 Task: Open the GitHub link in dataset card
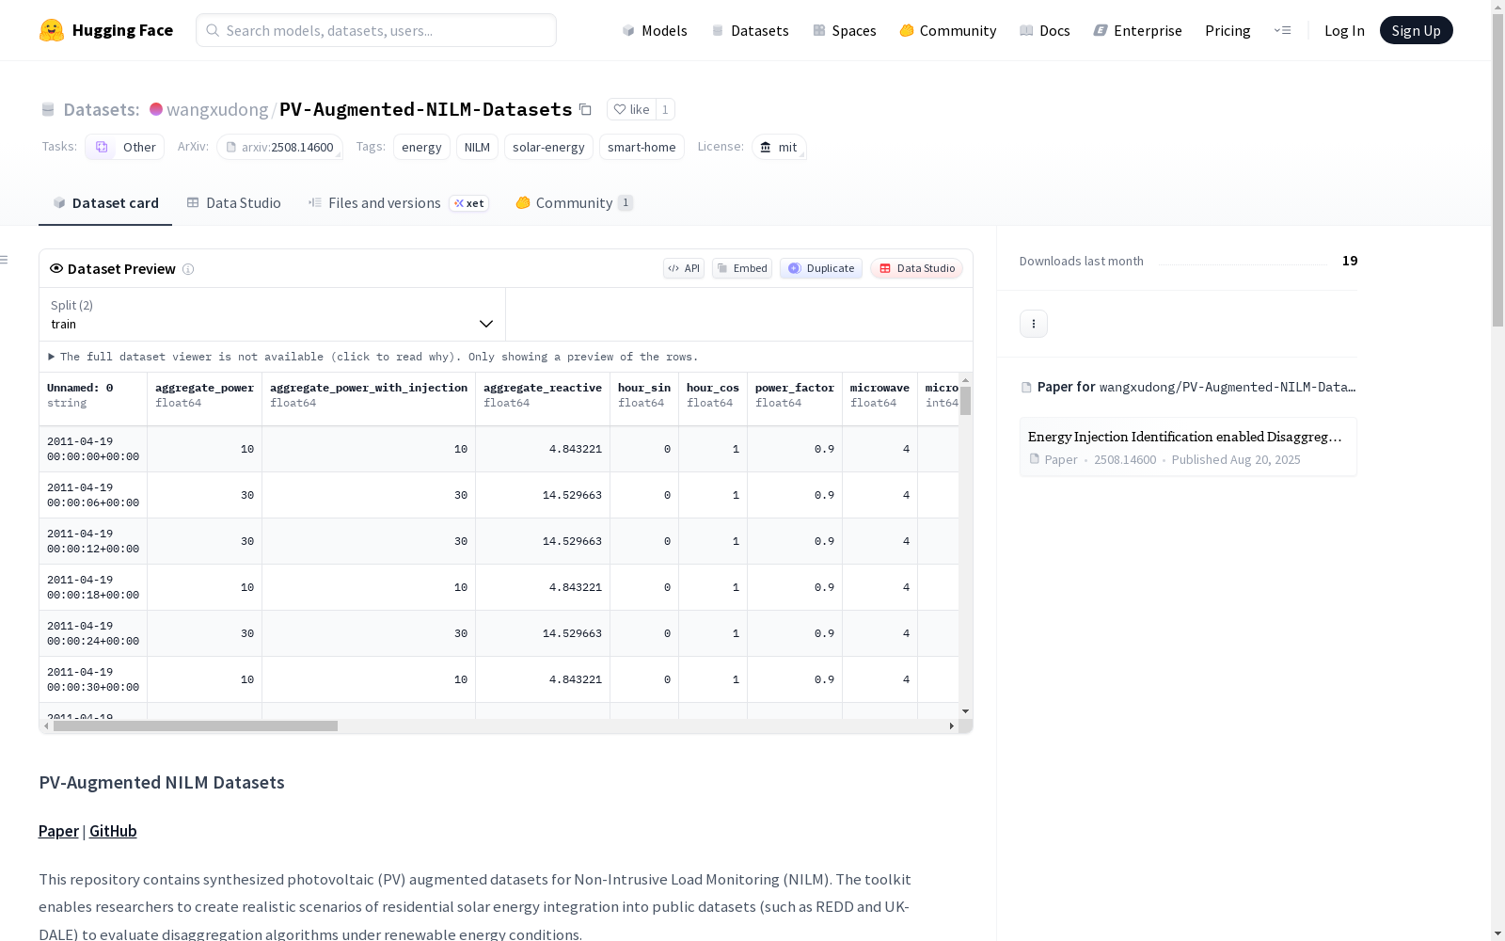(x=113, y=831)
